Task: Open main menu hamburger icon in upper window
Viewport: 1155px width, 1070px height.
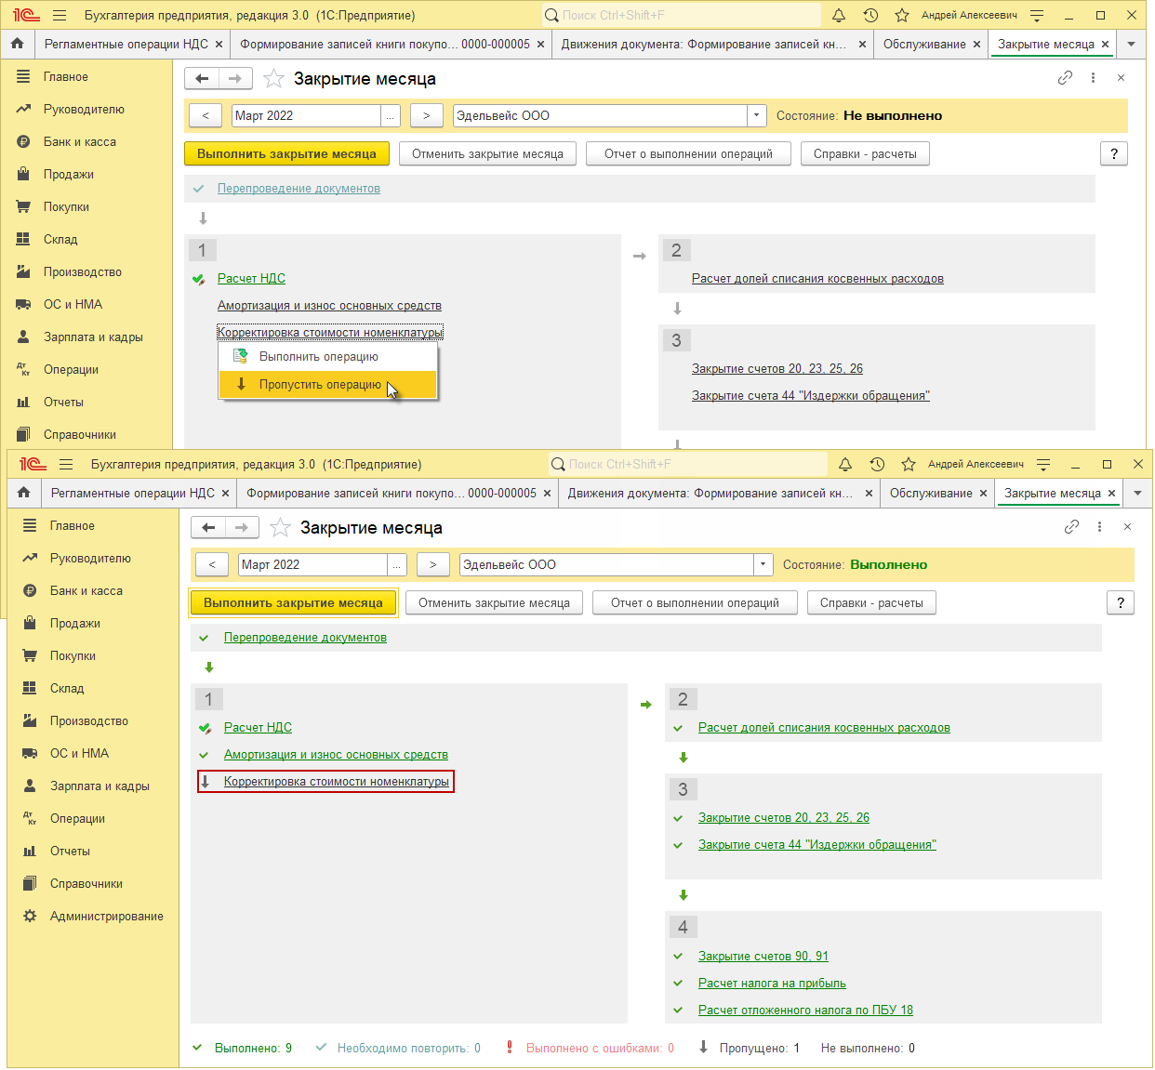Action: pos(60,15)
